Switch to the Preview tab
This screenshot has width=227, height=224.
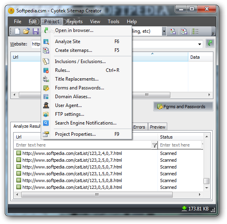158,127
